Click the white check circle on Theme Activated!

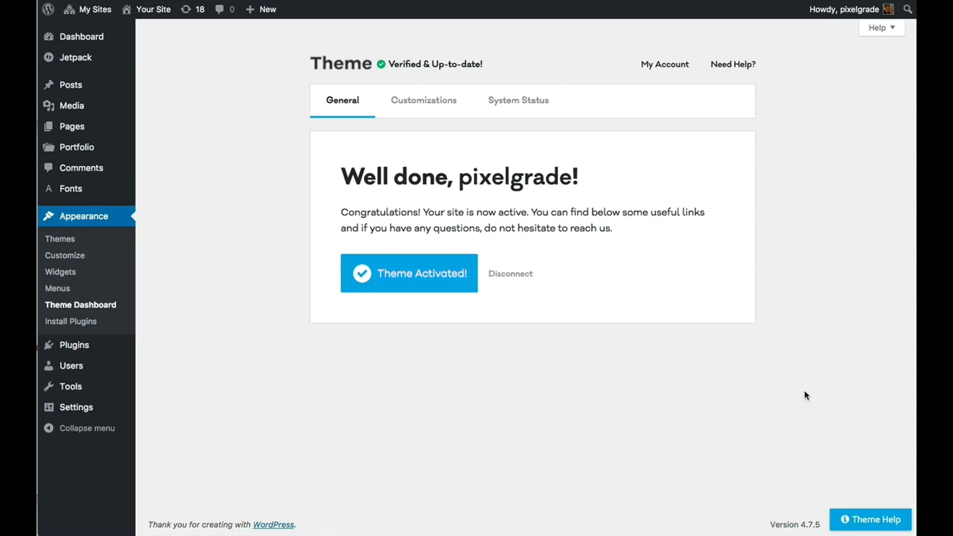362,273
